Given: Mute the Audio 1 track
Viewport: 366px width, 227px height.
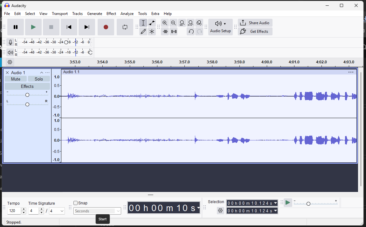Looking at the screenshot, I should (16, 79).
